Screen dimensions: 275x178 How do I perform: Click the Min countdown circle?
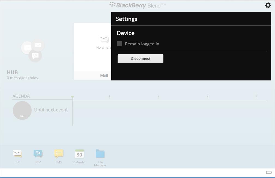click(x=22, y=110)
